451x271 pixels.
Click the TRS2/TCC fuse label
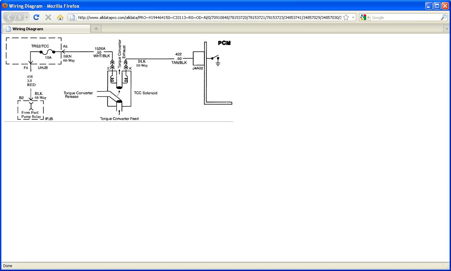40,46
